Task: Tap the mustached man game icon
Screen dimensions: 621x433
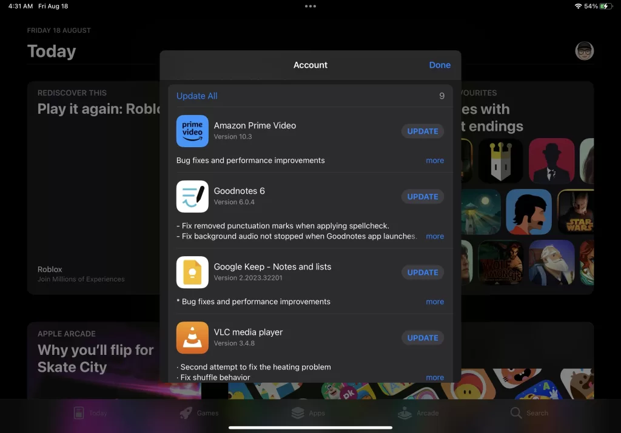Action: coord(529,211)
